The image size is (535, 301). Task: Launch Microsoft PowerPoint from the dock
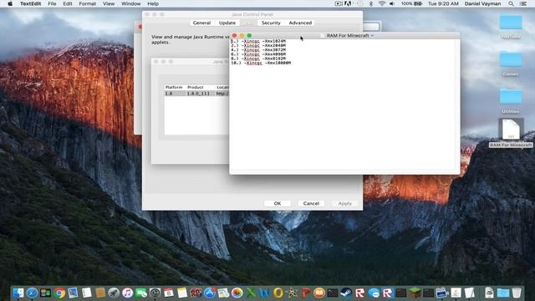pyautogui.click(x=305, y=293)
